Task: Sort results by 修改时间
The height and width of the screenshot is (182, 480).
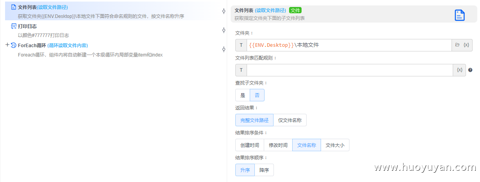Action: click(x=278, y=145)
